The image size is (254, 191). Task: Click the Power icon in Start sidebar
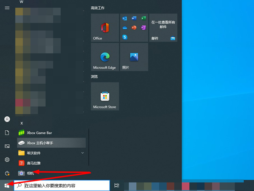tap(7, 173)
